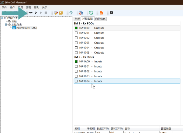
Task: Click the connect plug icon in toolbar
Action: click(x=31, y=13)
